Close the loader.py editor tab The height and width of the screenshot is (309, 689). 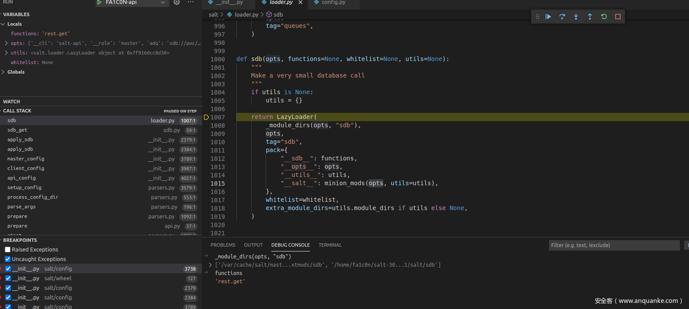[x=300, y=3]
